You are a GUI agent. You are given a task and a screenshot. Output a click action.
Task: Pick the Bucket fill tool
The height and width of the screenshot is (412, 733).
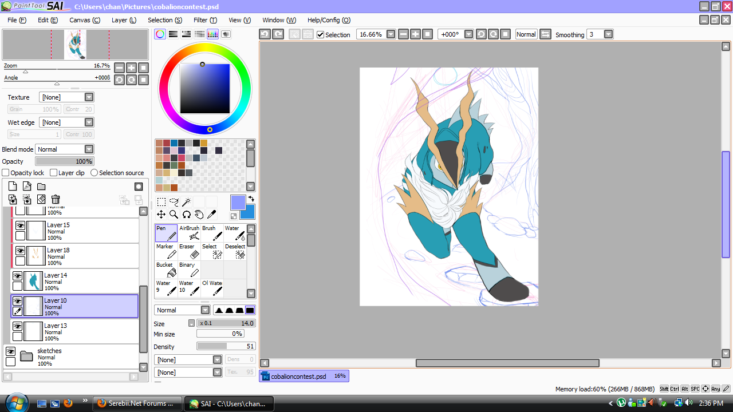point(166,270)
